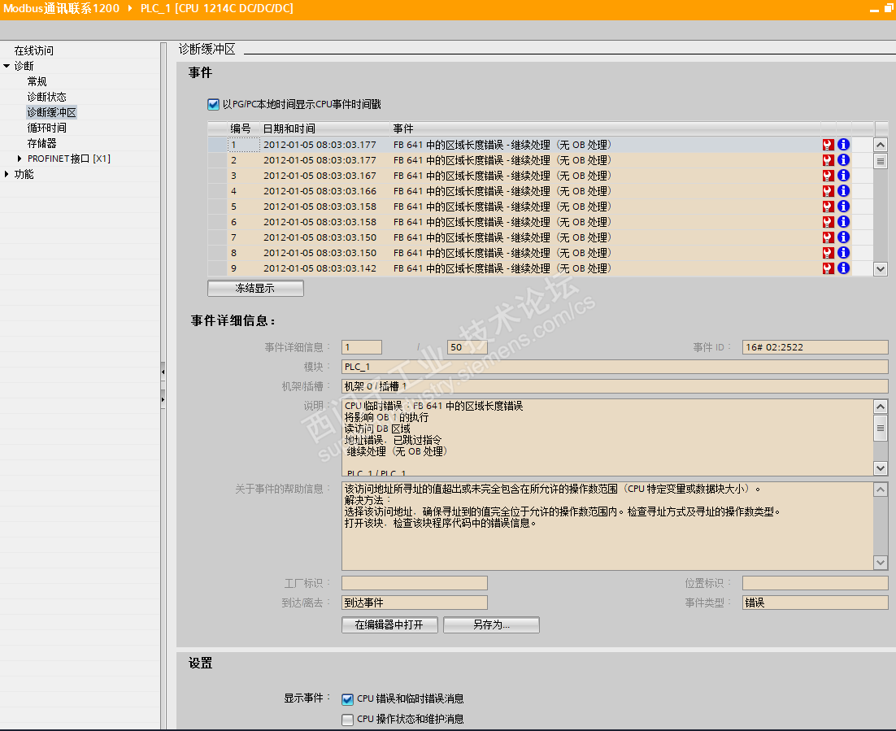Click the 机架/插槽 field

(x=615, y=386)
